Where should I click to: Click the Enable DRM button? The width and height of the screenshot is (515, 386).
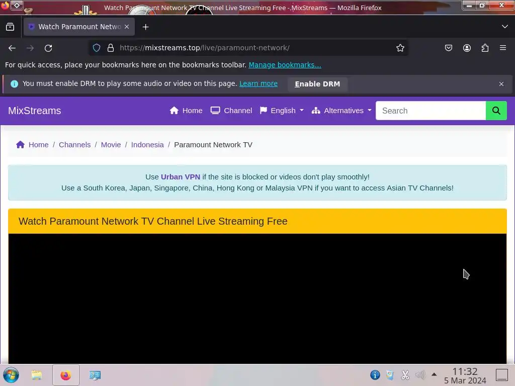tap(317, 84)
